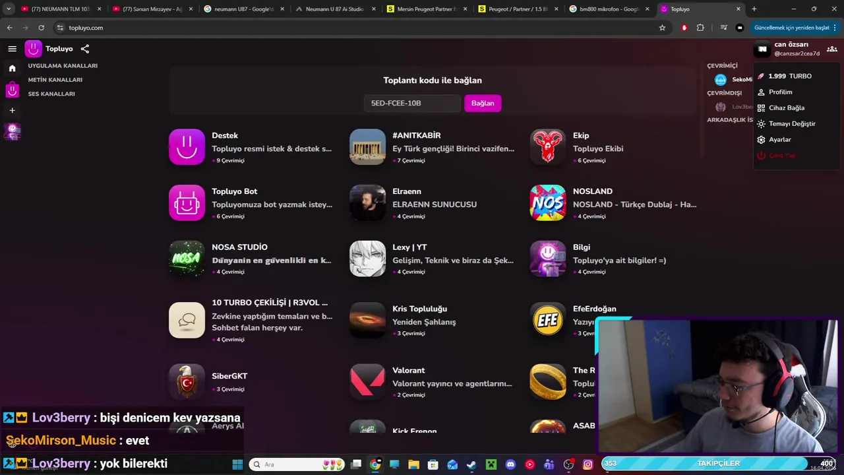Switch to the Mersin Peugeot Partner tab

coord(426,9)
